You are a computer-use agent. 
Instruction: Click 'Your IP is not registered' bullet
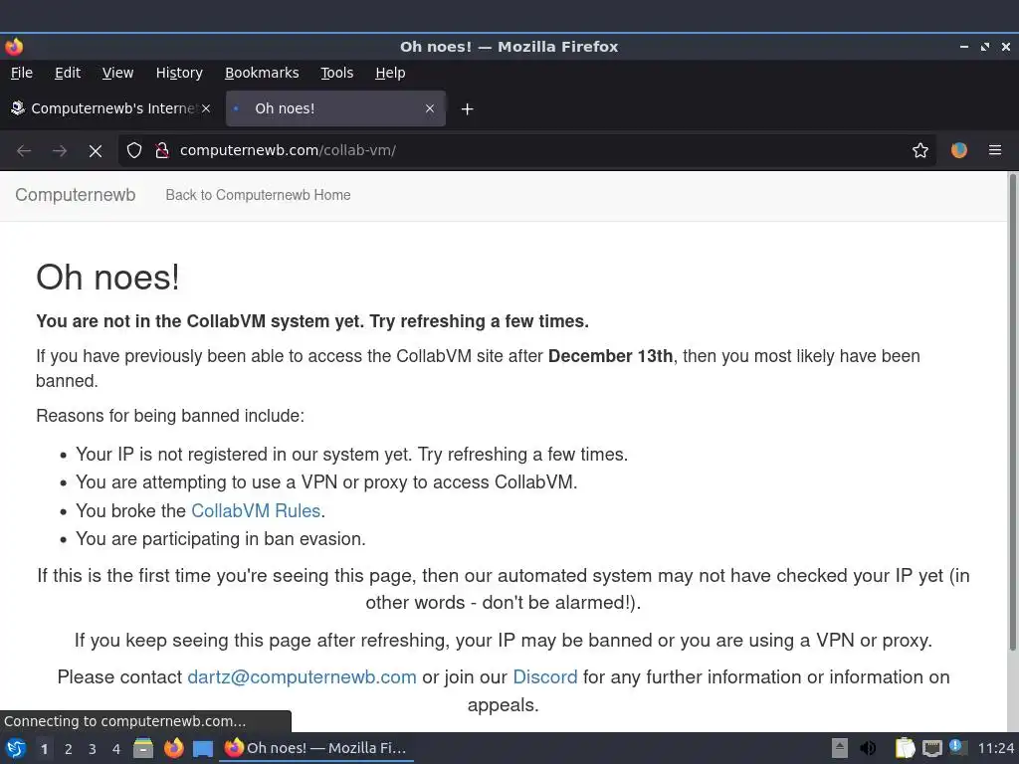(x=351, y=454)
